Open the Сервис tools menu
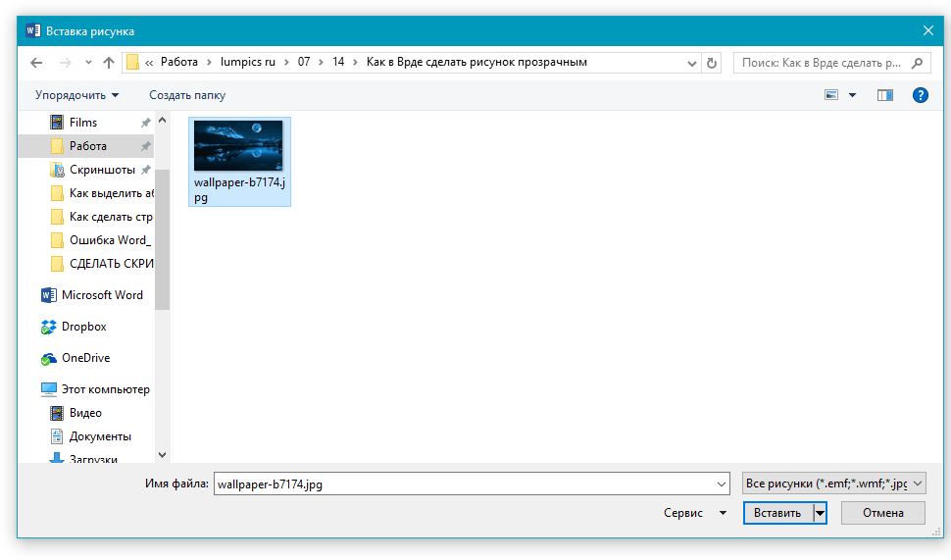 click(695, 513)
